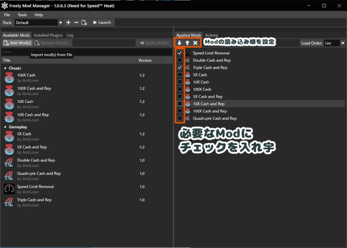
Task: Click the Quadruple Cash and Rep AL icon in Available Mods
Action: click(9, 176)
